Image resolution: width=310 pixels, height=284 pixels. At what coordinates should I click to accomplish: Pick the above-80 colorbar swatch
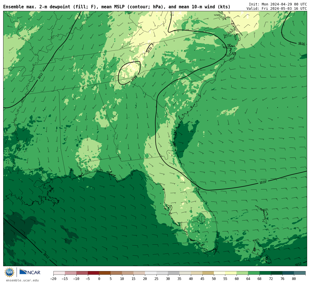coord(300,273)
